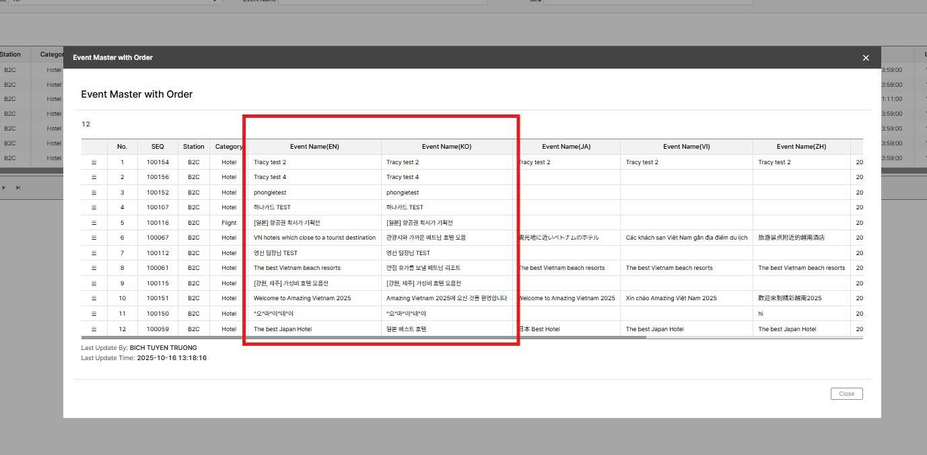The image size is (927, 455).
Task: Click the Event Name(EN) column header
Action: click(x=314, y=147)
